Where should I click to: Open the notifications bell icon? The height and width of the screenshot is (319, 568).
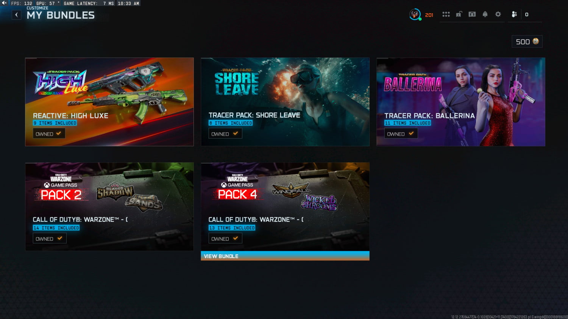[x=485, y=14]
